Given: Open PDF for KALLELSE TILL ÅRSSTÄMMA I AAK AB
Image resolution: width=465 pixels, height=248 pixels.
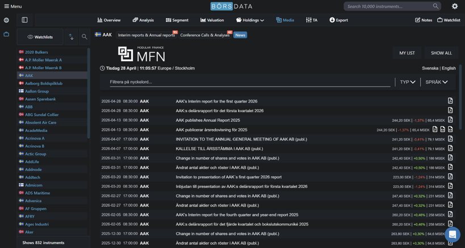Looking at the screenshot, I should (x=450, y=148).
